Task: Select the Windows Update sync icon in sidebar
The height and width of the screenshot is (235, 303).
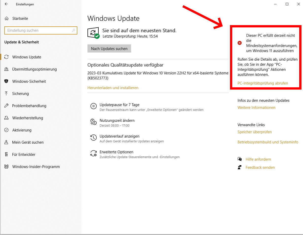Action: tap(7, 57)
